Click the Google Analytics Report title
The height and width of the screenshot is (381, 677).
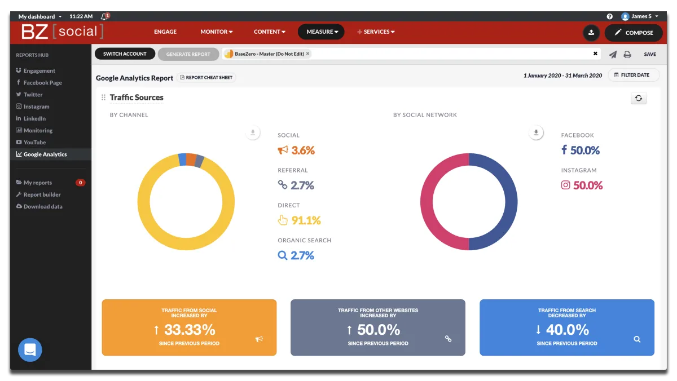tap(134, 78)
